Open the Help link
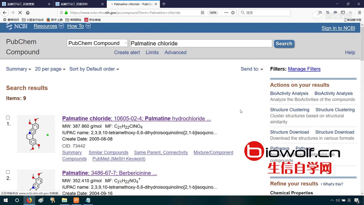The width and height of the screenshot is (364, 205). click(x=350, y=52)
